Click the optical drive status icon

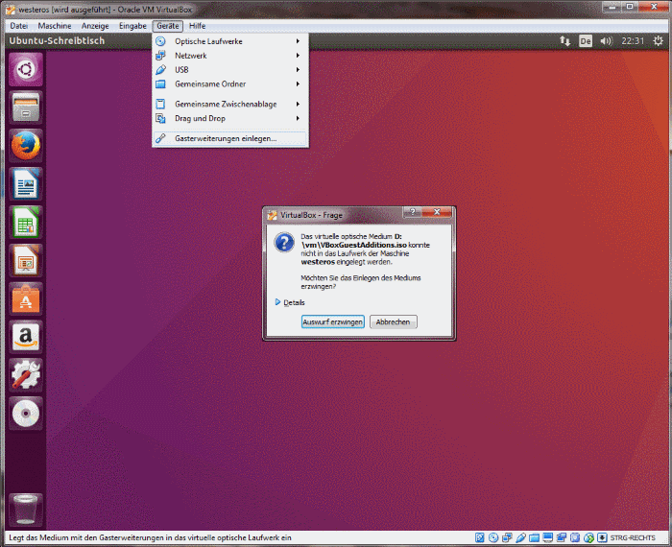coord(493,537)
